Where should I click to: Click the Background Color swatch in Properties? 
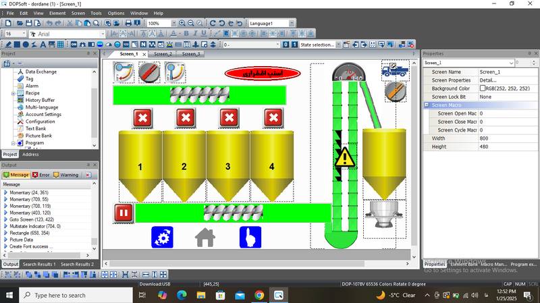pyautogui.click(x=483, y=88)
